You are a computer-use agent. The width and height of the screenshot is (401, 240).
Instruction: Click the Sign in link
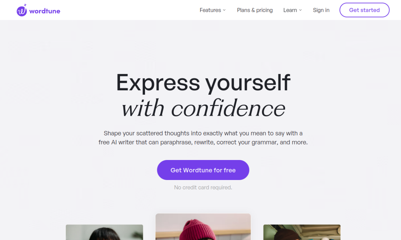[321, 10]
